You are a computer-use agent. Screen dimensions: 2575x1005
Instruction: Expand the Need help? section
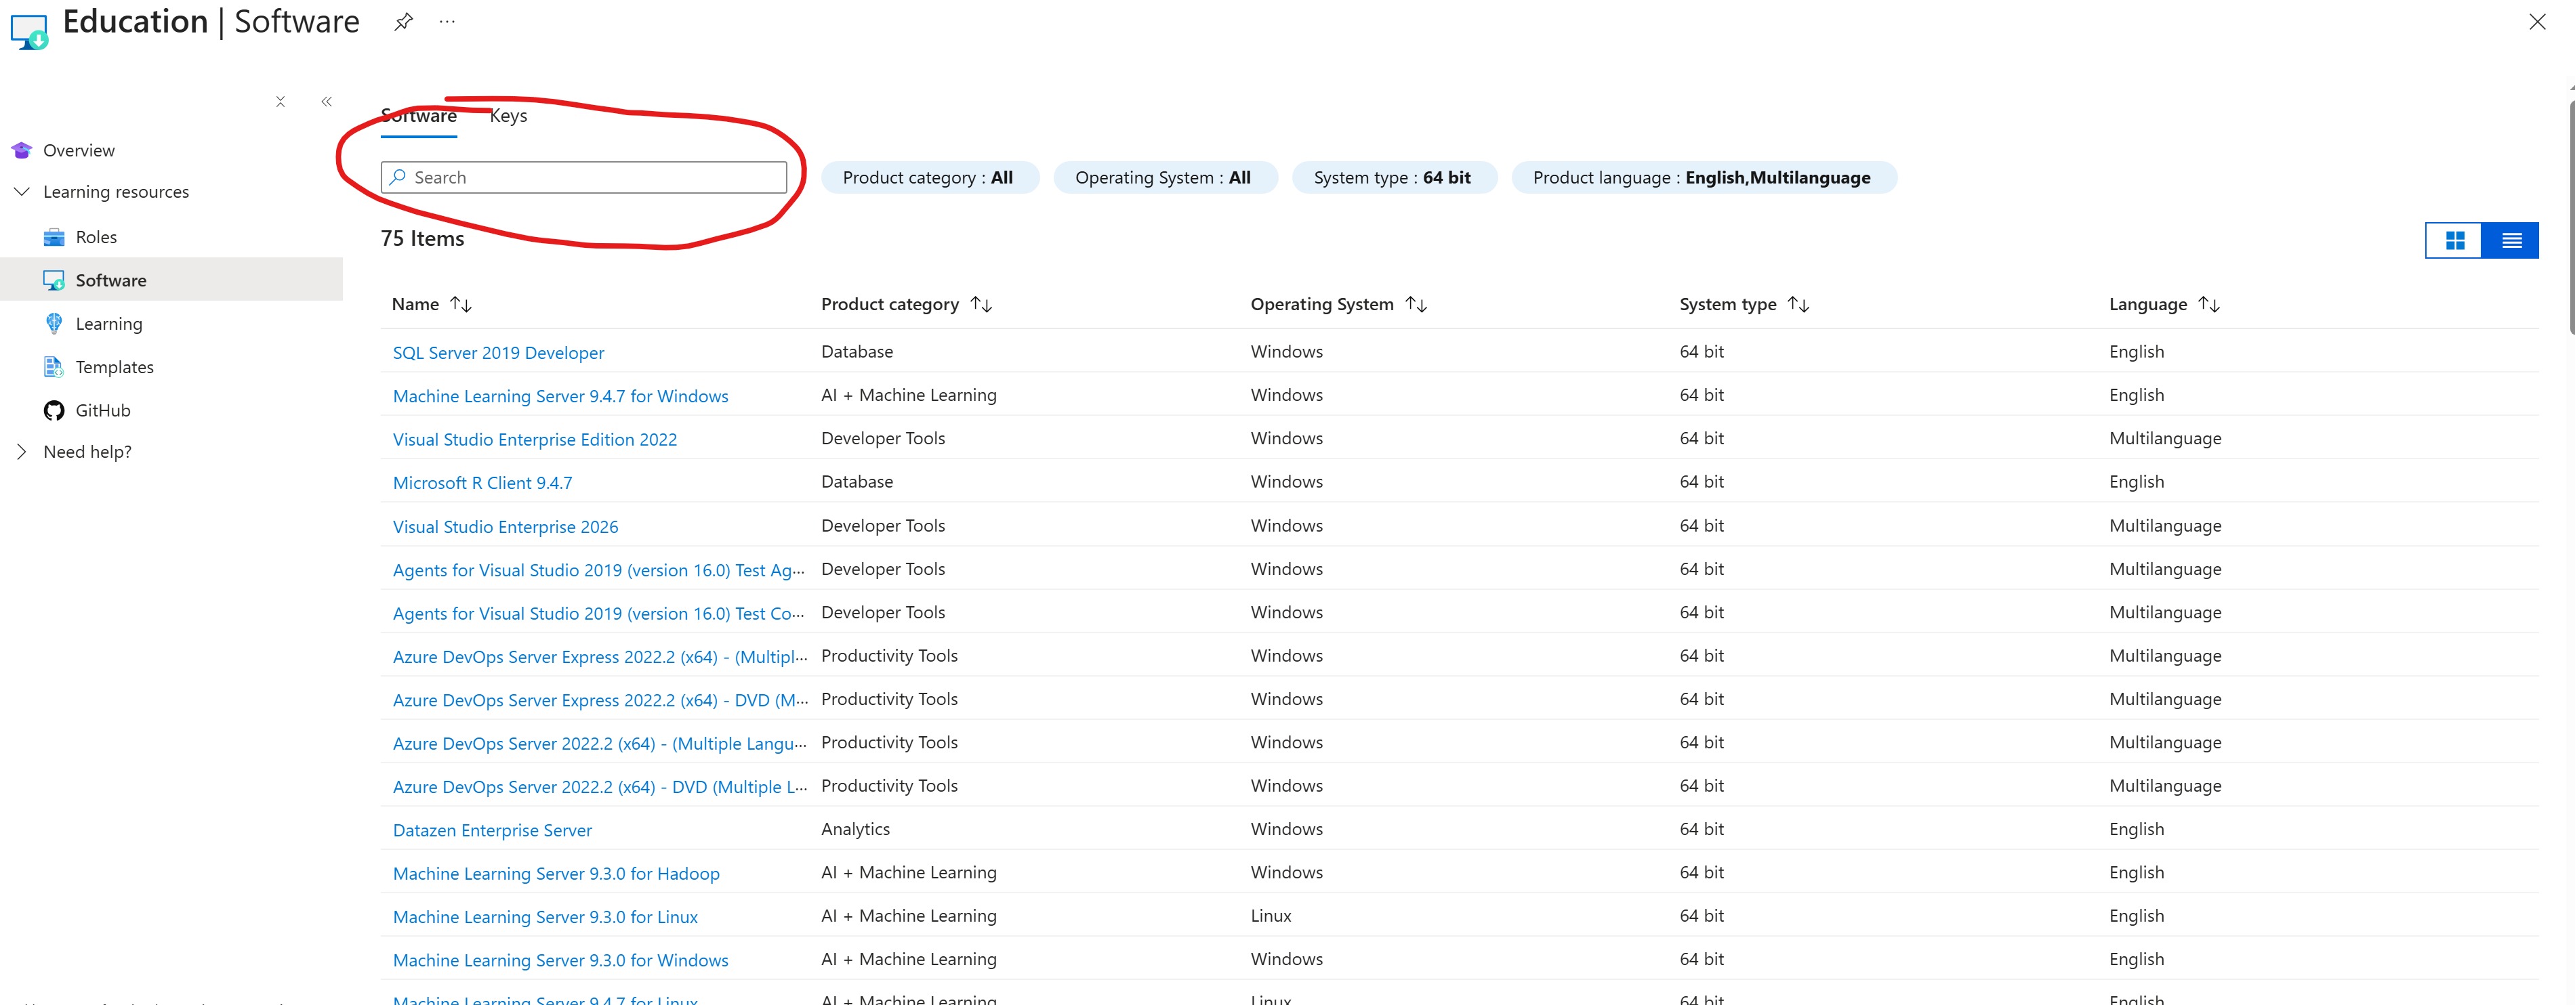click(x=22, y=452)
